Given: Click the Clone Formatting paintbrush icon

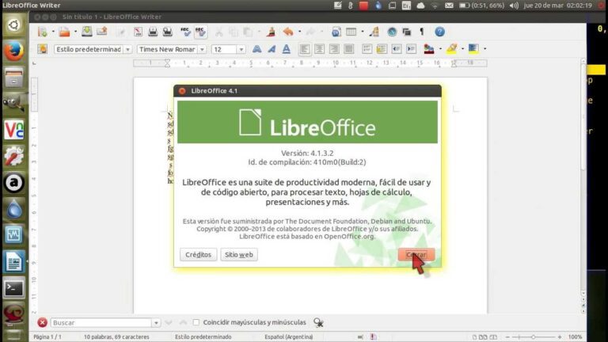Looking at the screenshot, I should [271, 32].
